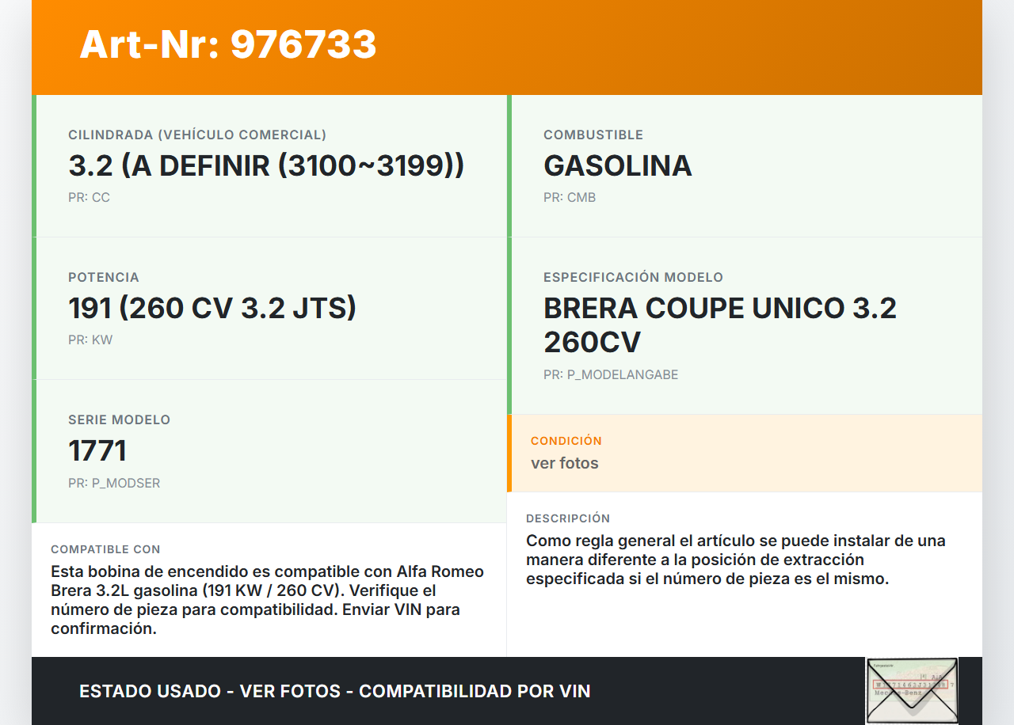1014x725 pixels.
Task: Click the PR: CMB property code
Action: [x=569, y=198]
